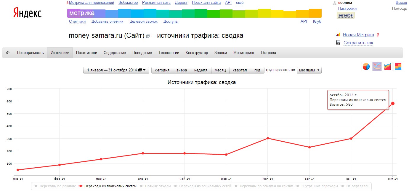Viewport: 409px width, 193px height.
Task: Open the Поведение tab
Action: (142, 53)
